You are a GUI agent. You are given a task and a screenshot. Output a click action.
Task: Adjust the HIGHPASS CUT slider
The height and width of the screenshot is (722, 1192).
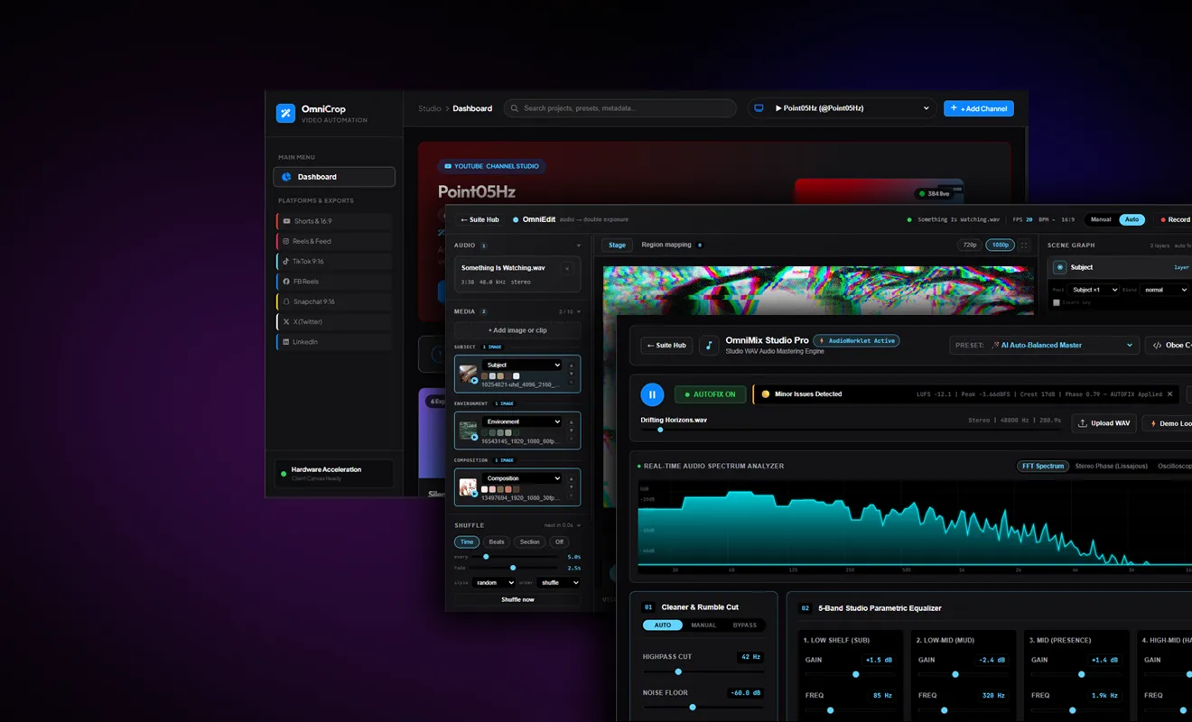[703, 671]
